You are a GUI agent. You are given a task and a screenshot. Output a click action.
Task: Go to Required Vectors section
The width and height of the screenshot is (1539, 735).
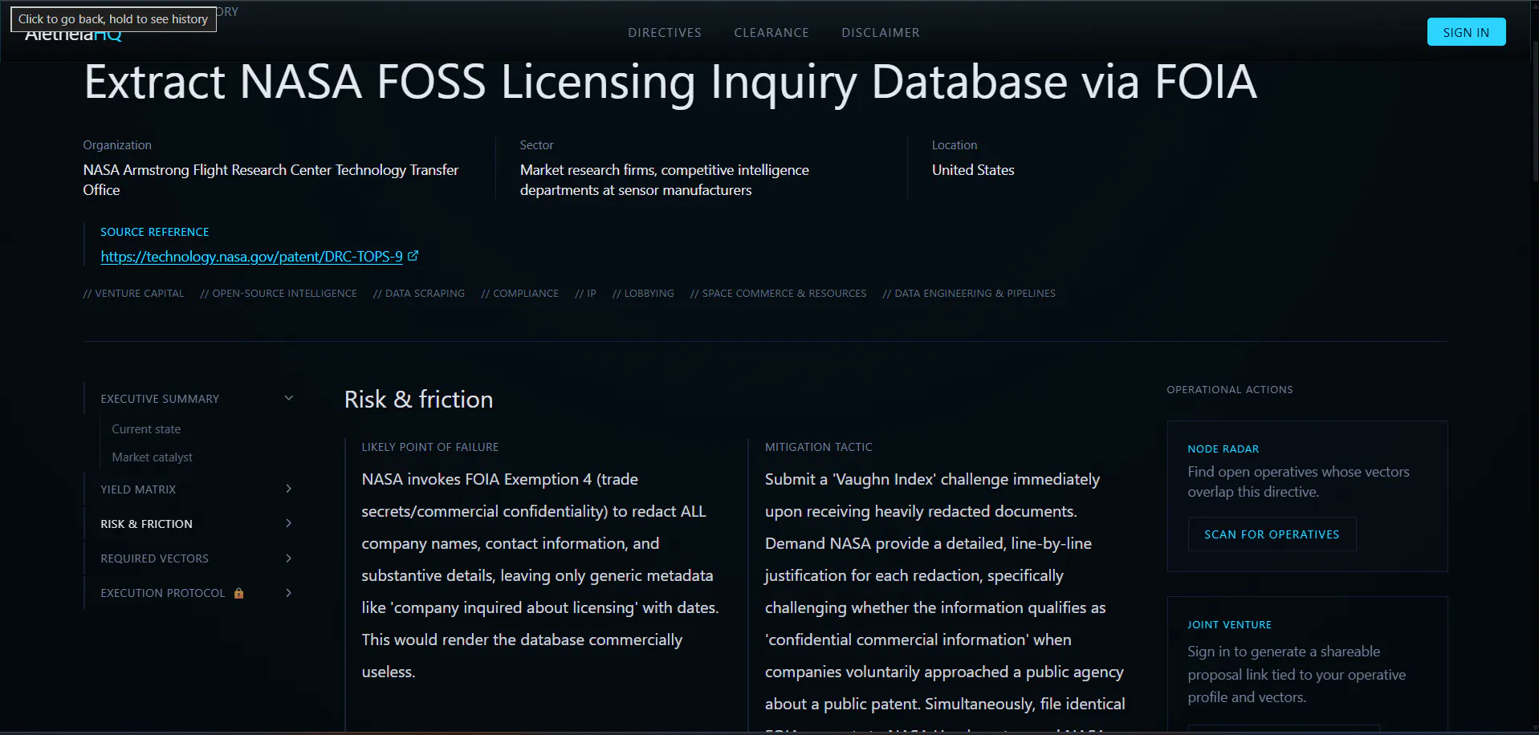coord(154,558)
